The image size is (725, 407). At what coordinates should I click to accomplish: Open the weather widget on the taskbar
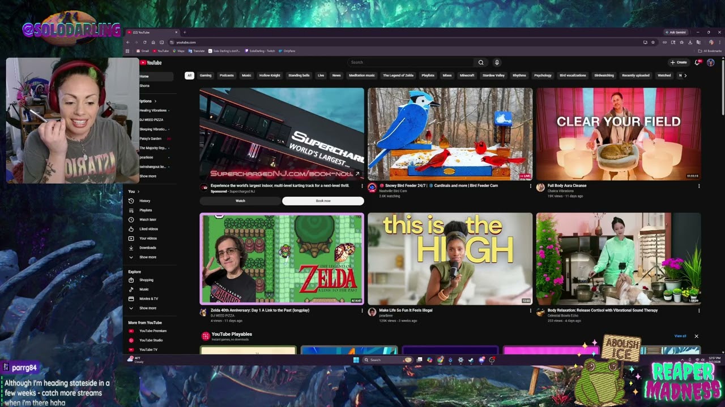(x=136, y=360)
